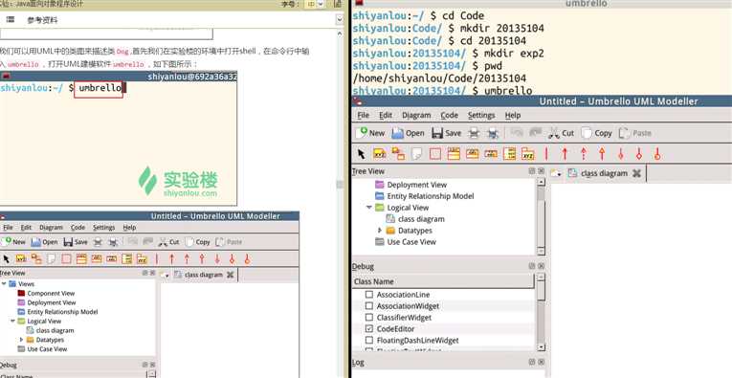The image size is (732, 378).
Task: Check the ClassifierWidget checkbox
Action: [369, 318]
